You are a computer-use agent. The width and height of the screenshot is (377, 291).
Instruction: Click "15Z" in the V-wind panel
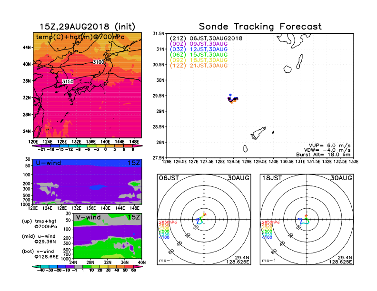pyautogui.click(x=133, y=217)
